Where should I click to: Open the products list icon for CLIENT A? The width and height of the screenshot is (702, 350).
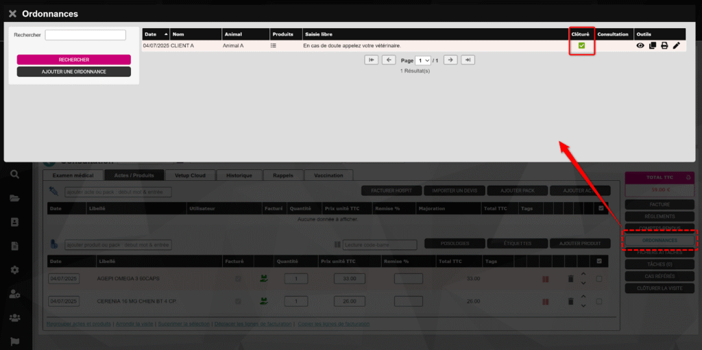pyautogui.click(x=274, y=46)
